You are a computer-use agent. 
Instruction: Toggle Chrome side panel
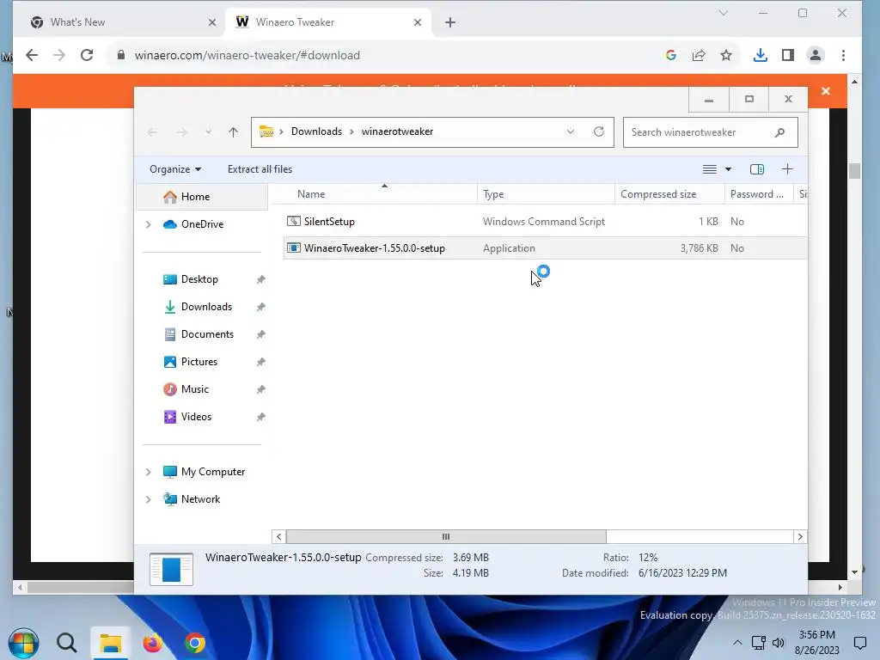coord(788,55)
